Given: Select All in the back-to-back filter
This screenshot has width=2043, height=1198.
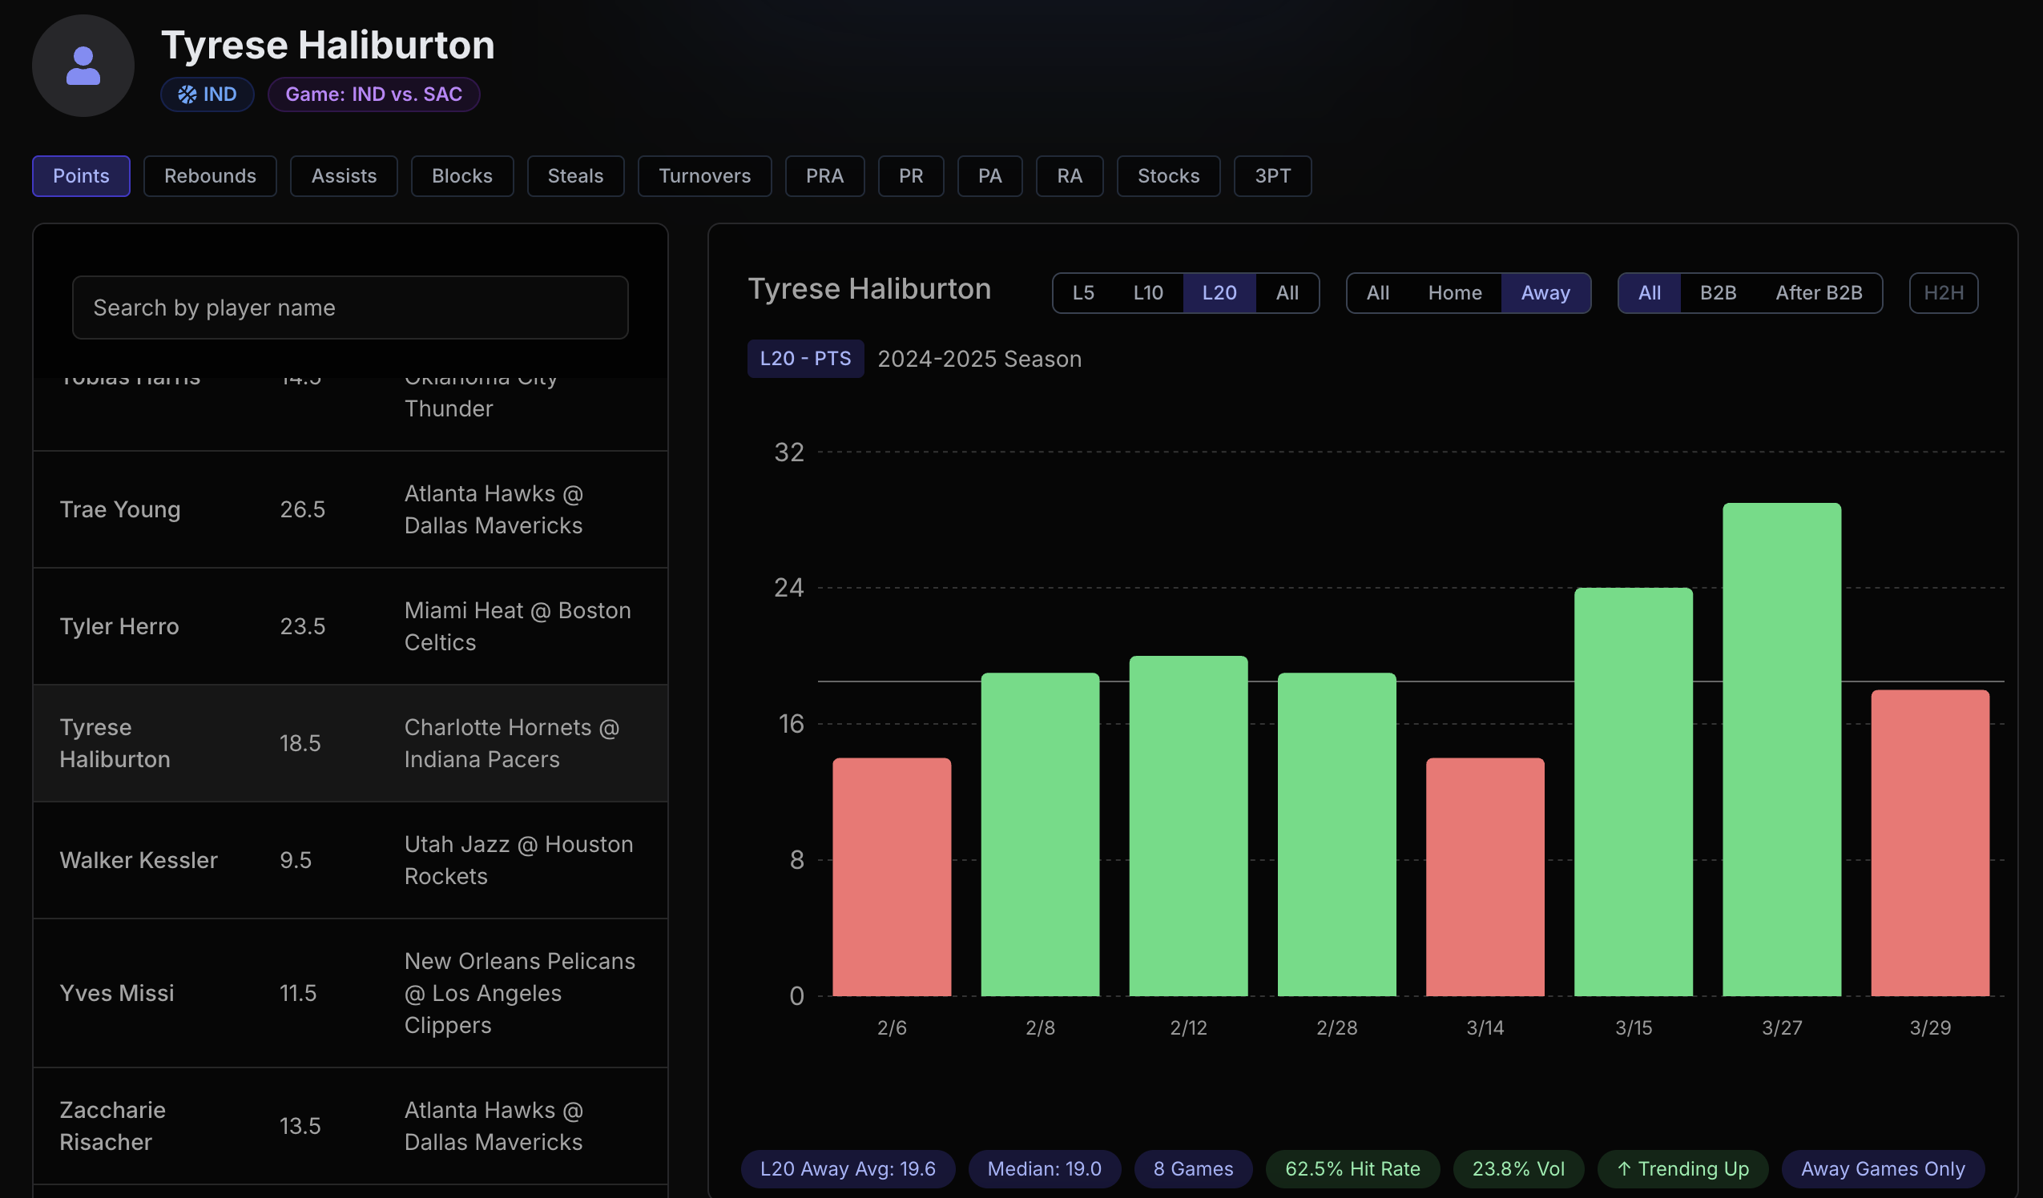Looking at the screenshot, I should [1649, 292].
